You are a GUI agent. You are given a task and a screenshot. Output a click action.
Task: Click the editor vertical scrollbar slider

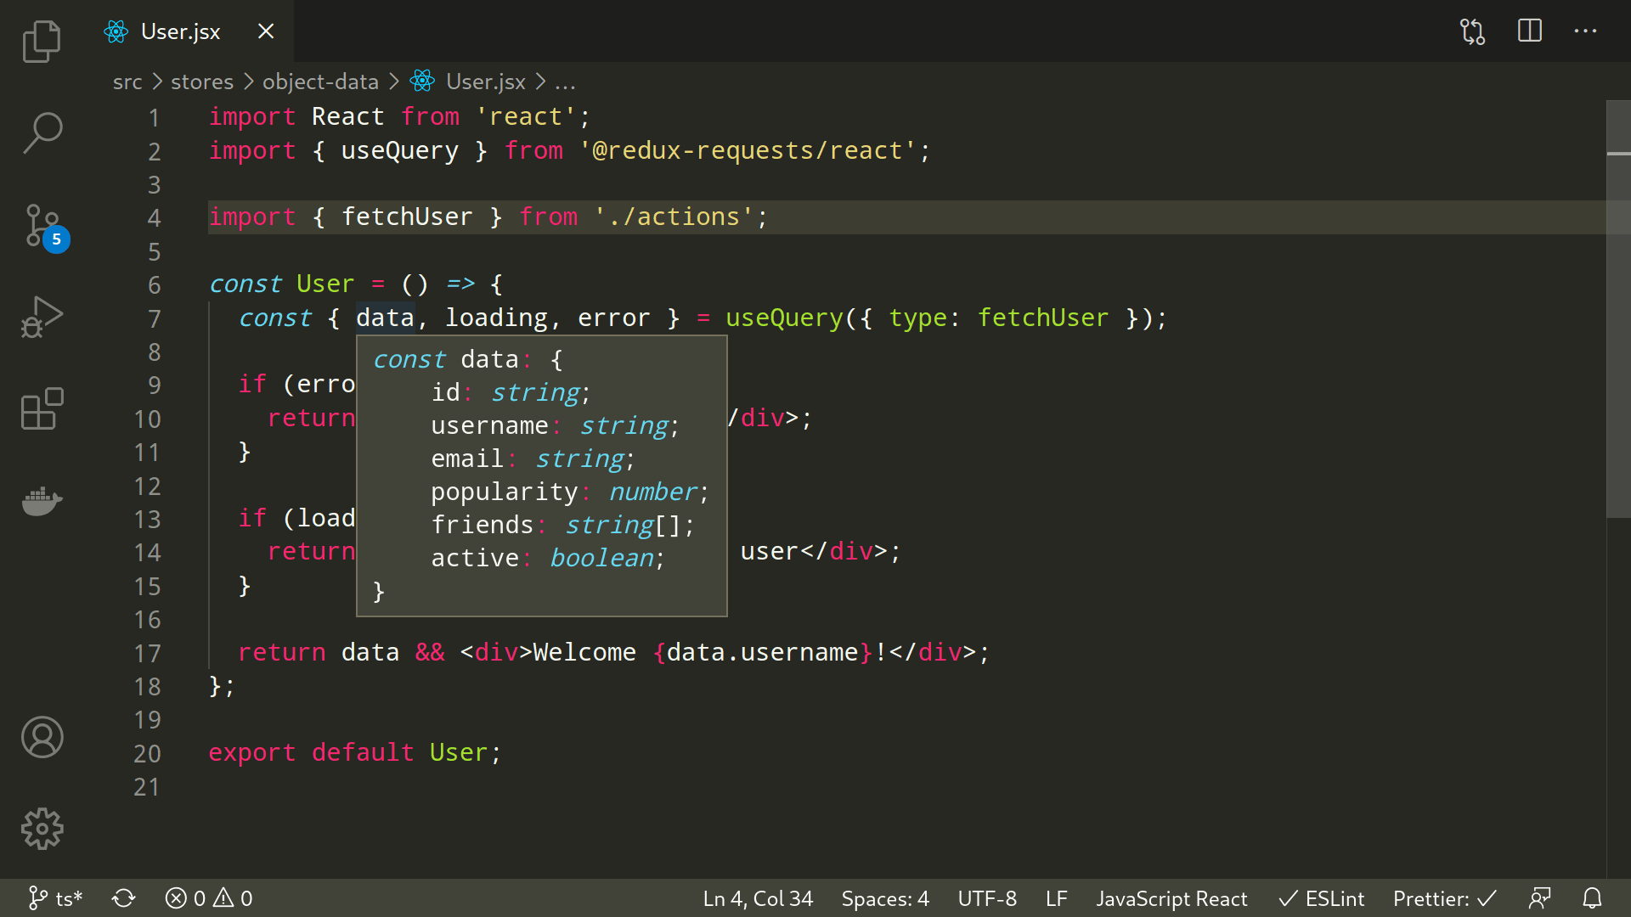point(1618,310)
